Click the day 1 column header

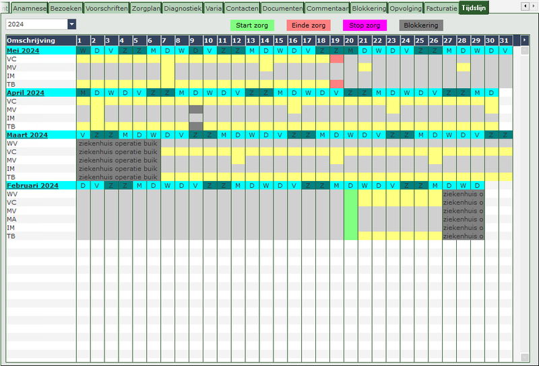pyautogui.click(x=83, y=40)
